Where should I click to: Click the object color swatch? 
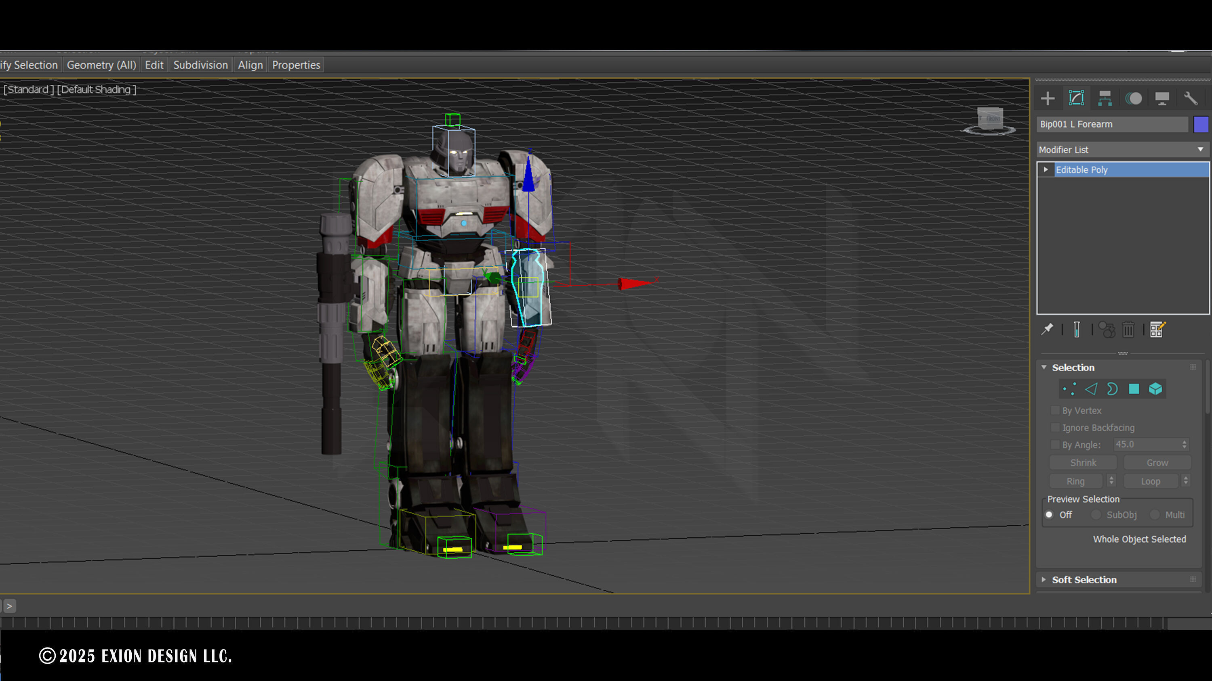1201,125
